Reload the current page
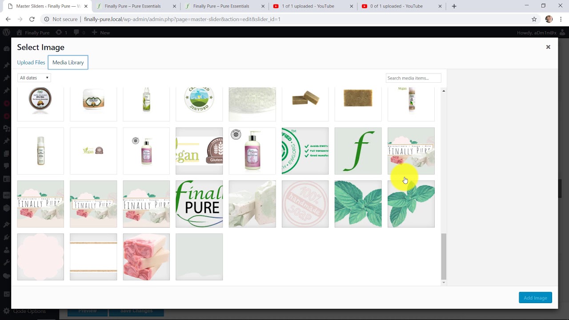Viewport: 569px width, 320px height. (x=32, y=19)
